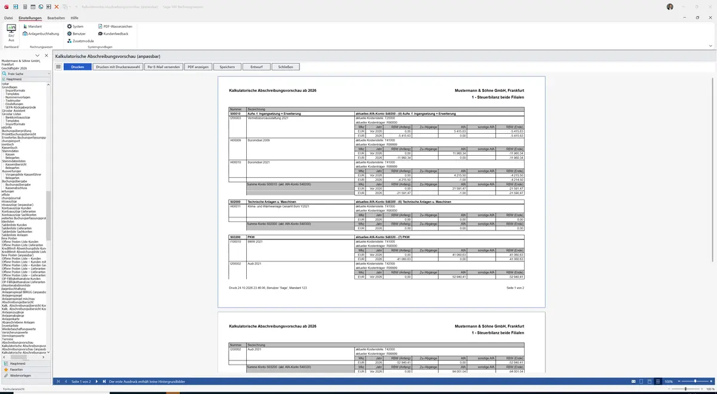Collapse the sidebar header chevron

point(37,56)
